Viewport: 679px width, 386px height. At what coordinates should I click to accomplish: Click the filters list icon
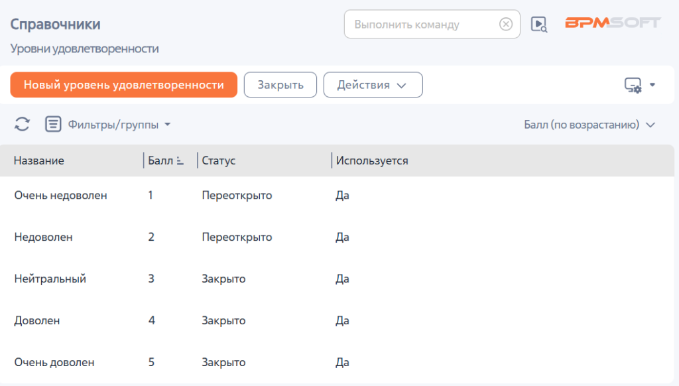click(53, 124)
